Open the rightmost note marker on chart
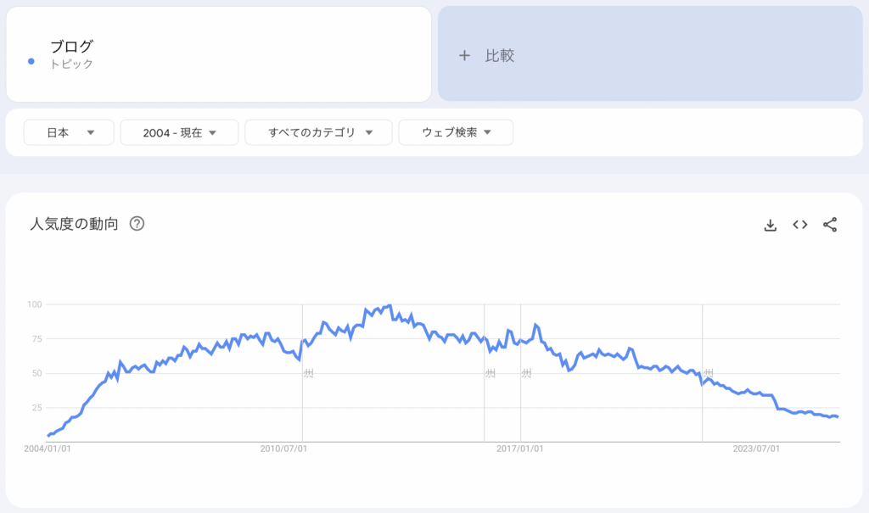The height and width of the screenshot is (513, 869). pos(708,373)
